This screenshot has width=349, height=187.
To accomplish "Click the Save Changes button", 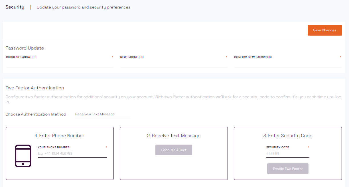I will click(325, 30).
